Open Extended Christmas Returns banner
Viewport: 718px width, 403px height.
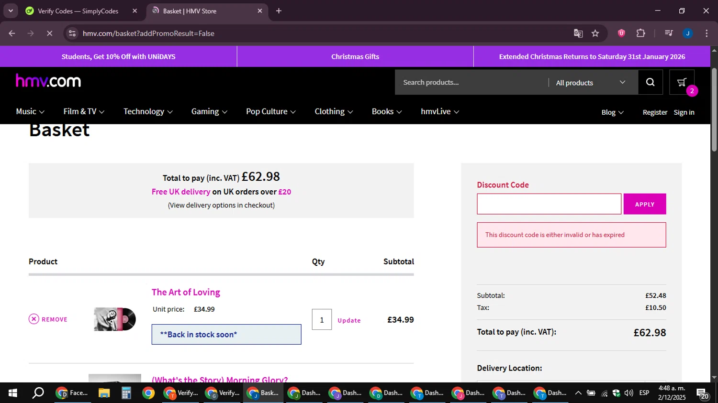point(592,56)
